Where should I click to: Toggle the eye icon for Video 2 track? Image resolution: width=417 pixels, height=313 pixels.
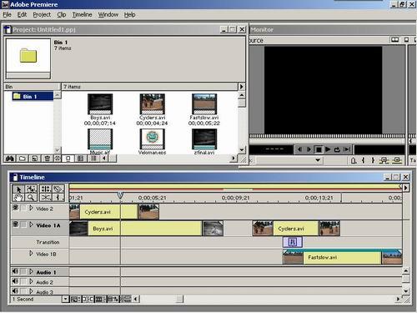[16, 208]
